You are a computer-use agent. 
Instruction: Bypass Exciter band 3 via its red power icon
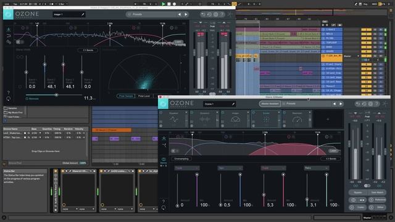coord(289,137)
